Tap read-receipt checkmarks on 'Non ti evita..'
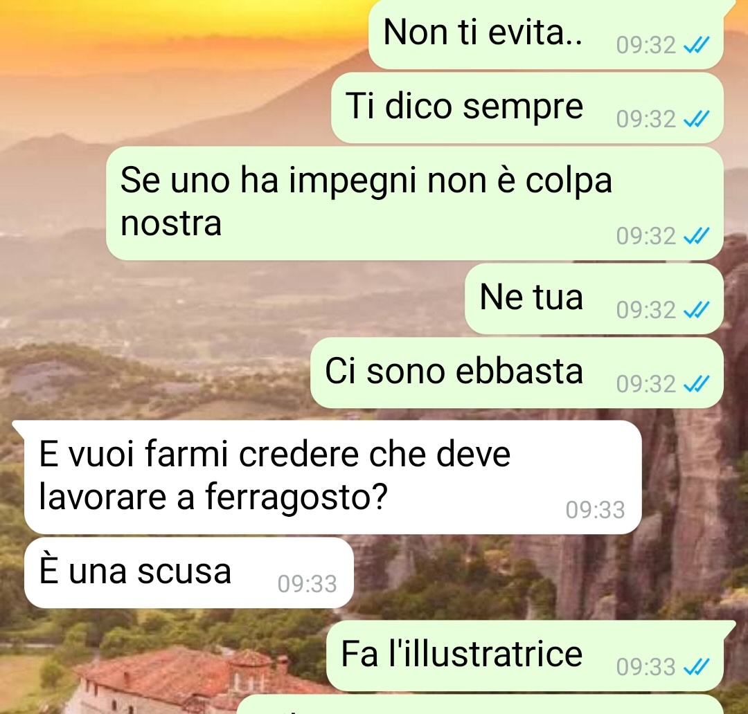The image size is (748, 714). (697, 45)
